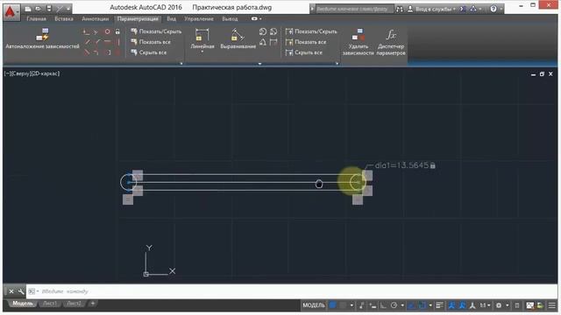Screen dimensions: 561x315
Task: Click the Автоналожение зависимостей tool
Action: click(x=42, y=39)
